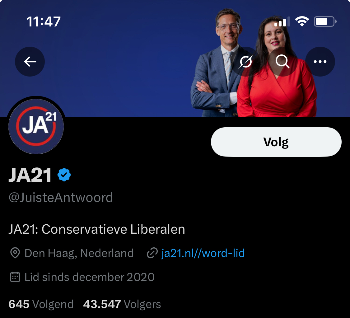Viewport: 350px width, 318px height.
Task: Tap the @JuisteAntwoord handle
Action: [x=61, y=198]
